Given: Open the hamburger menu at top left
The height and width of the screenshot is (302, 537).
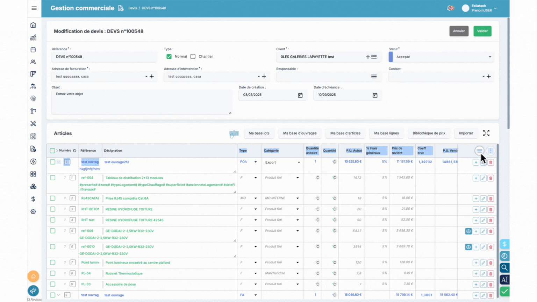Looking at the screenshot, I should click(x=34, y=8).
